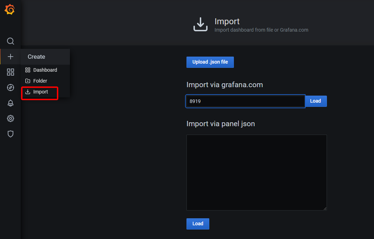The image size is (374, 239).
Task: Open the Search magnifier icon
Action: point(11,41)
